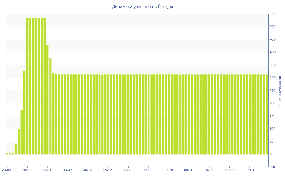The height and width of the screenshot is (178, 285).
Task: Select the 23.03 date label on the x-axis
Action: pos(7,170)
